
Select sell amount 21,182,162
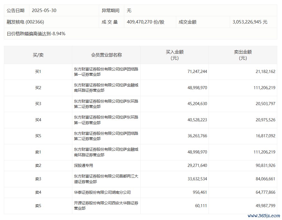coord(266,72)
